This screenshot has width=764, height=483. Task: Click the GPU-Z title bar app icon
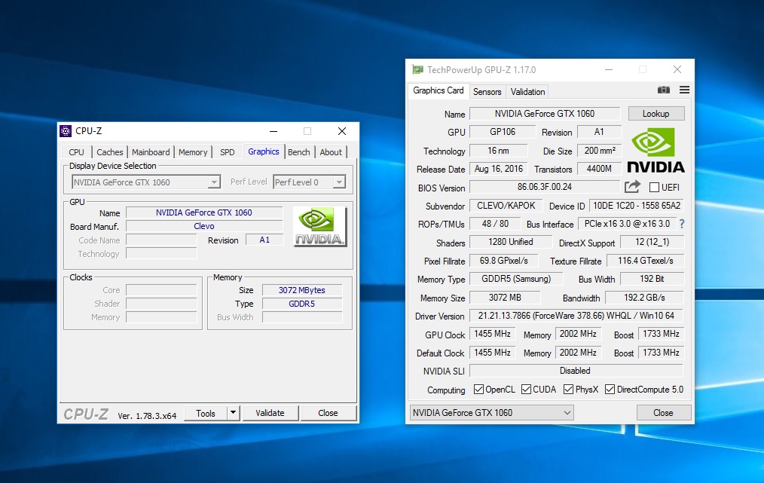417,69
